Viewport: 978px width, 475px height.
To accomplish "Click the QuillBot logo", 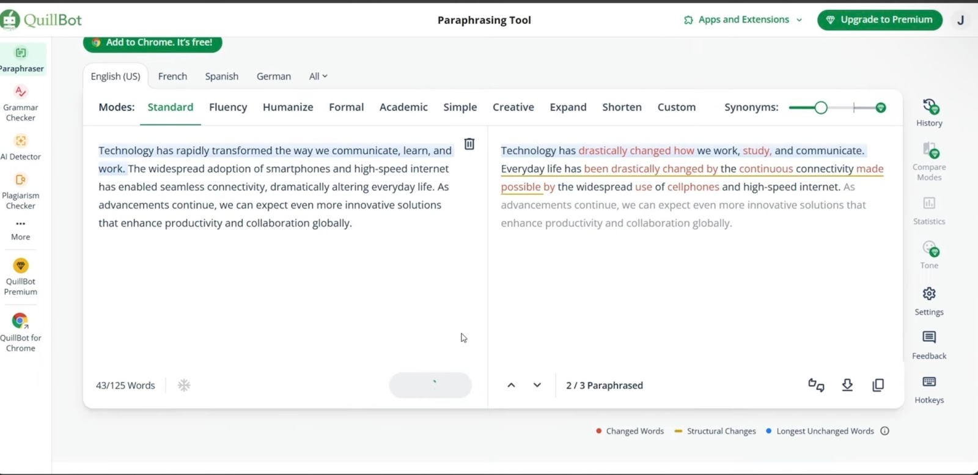I will (42, 20).
